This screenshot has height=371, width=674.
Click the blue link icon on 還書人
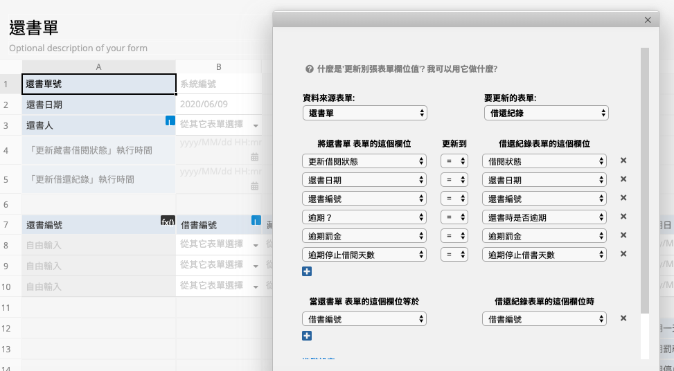(170, 121)
